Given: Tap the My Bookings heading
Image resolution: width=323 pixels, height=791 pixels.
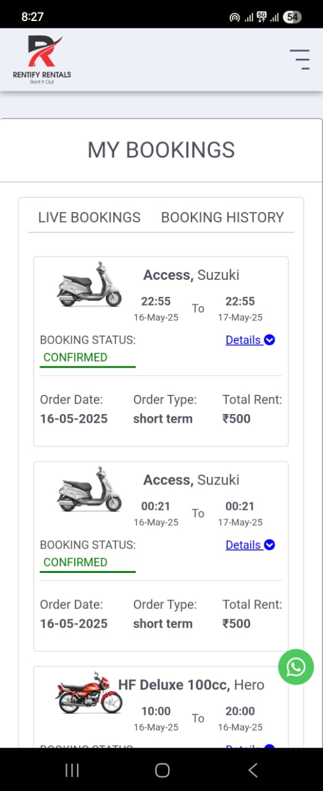Looking at the screenshot, I should tap(161, 150).
